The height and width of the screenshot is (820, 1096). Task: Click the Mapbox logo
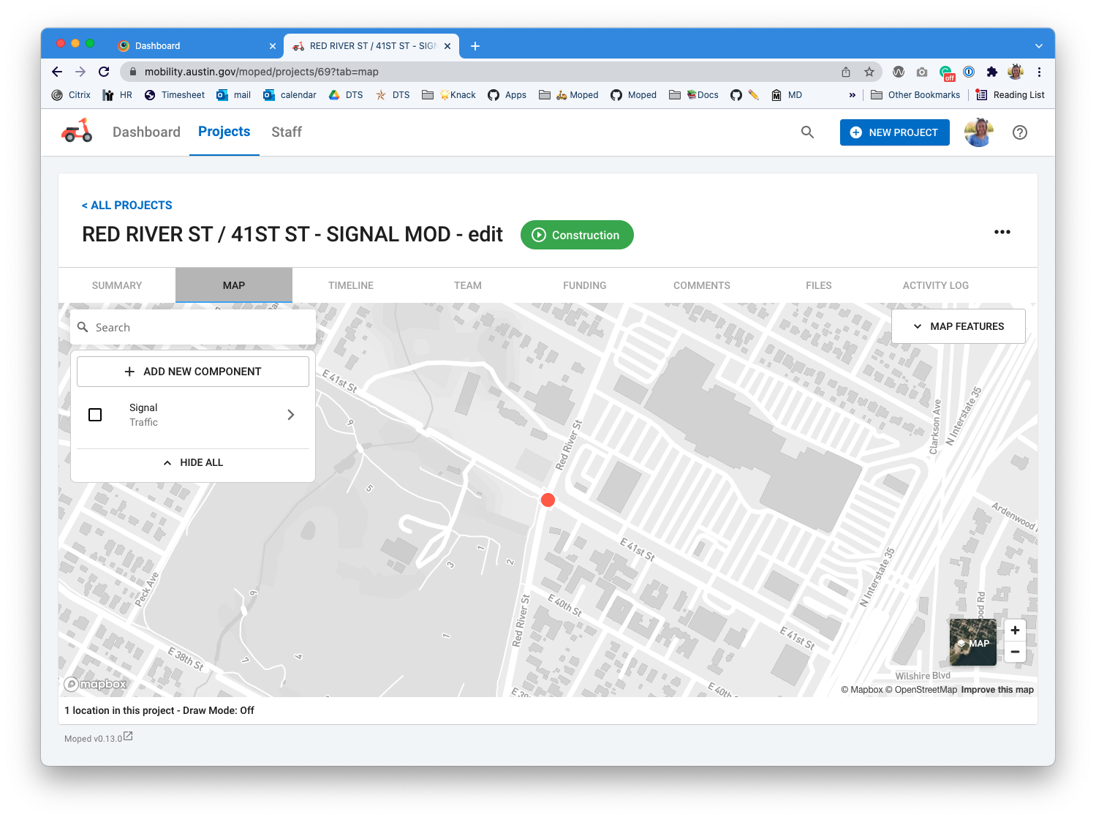click(x=96, y=684)
